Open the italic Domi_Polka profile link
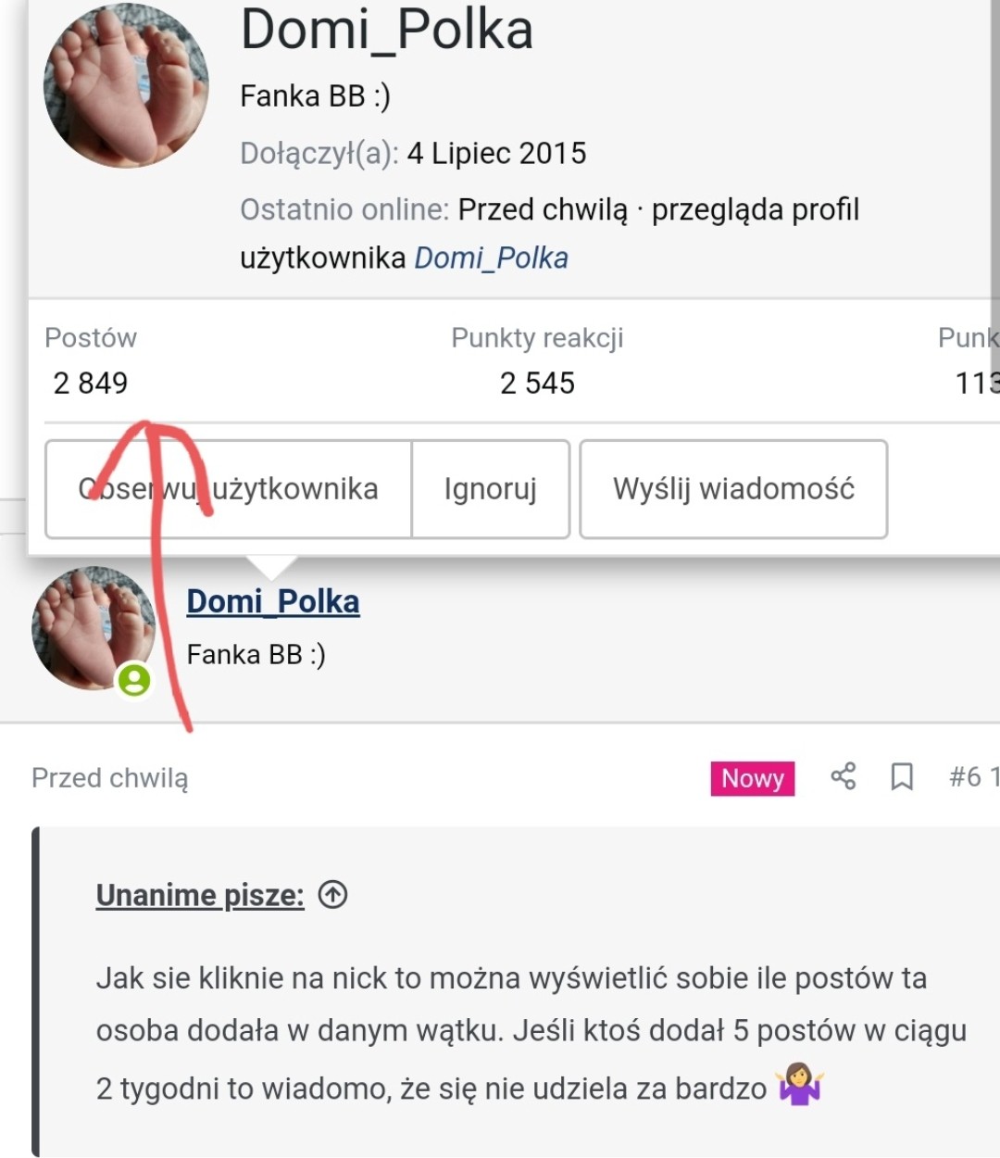 (491, 258)
